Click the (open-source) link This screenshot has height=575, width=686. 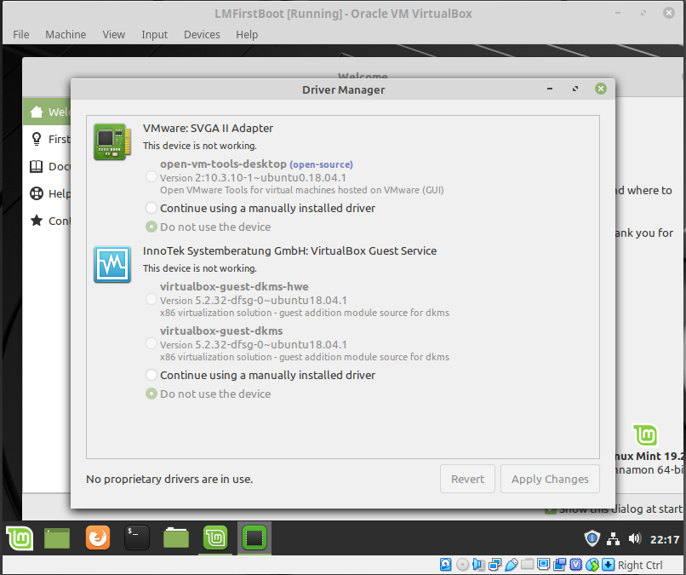[321, 164]
